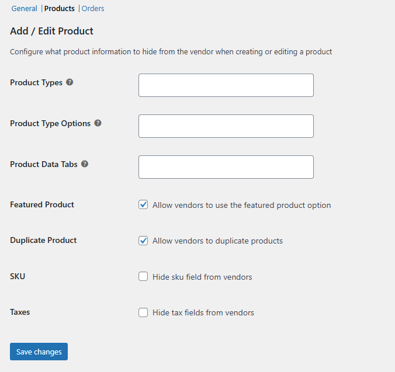
Task: Enable the Hide sku field checkbox
Action: pos(143,276)
